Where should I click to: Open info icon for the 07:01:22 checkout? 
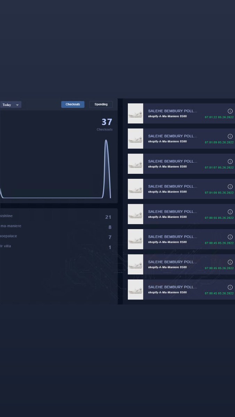pyautogui.click(x=230, y=111)
